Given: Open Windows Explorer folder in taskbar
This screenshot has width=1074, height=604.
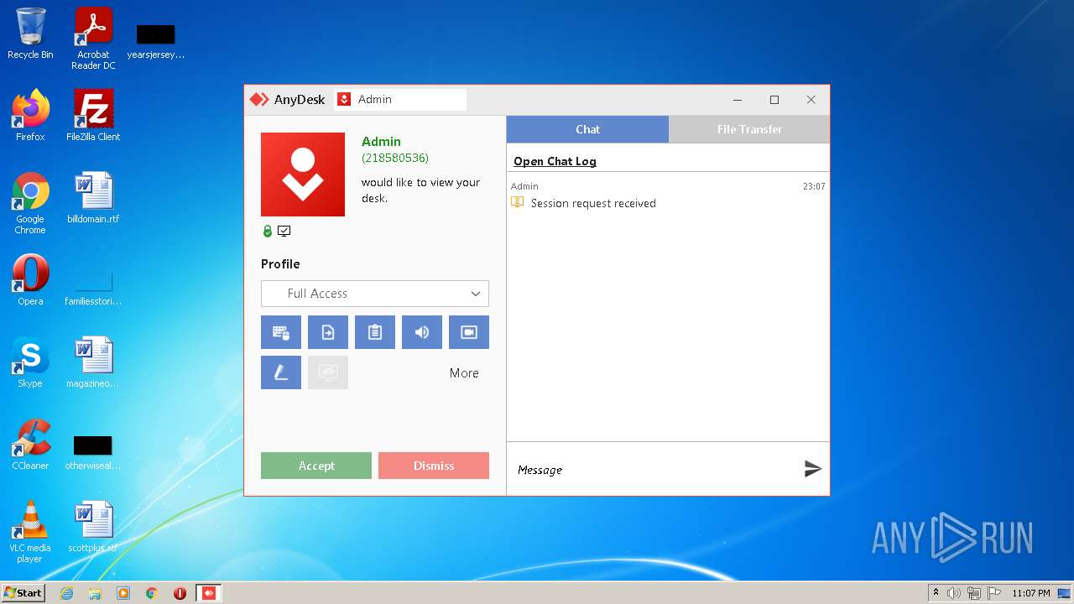Looking at the screenshot, I should (95, 593).
